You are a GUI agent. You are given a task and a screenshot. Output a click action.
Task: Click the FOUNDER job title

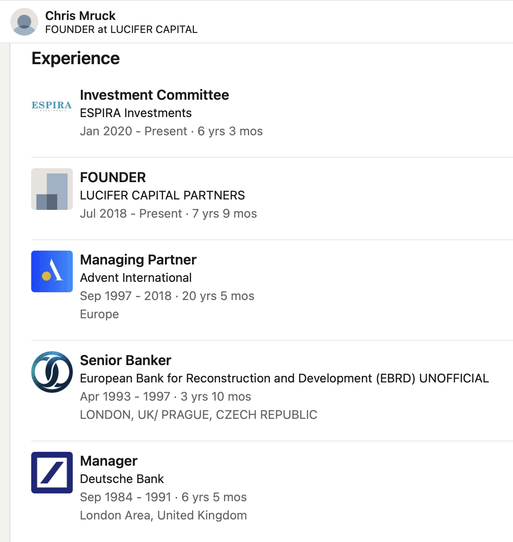tap(113, 177)
